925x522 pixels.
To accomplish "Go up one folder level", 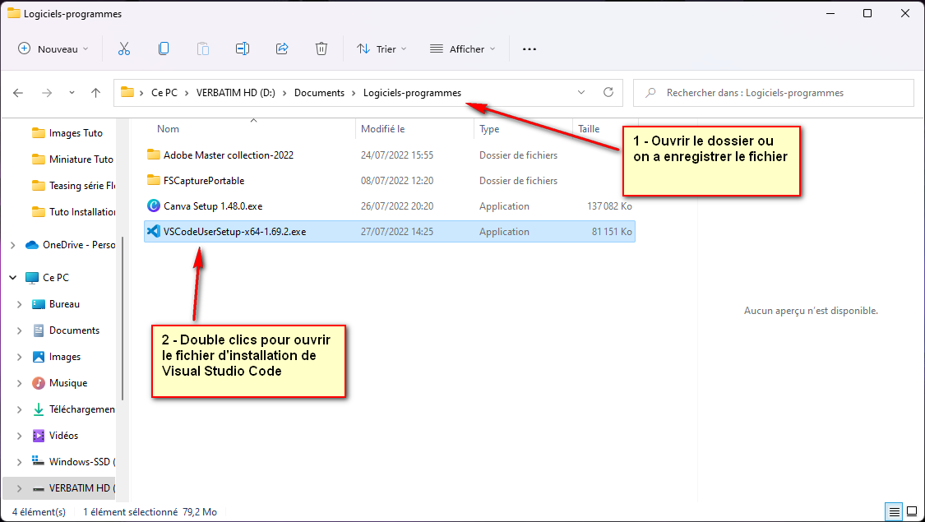I will 95,93.
